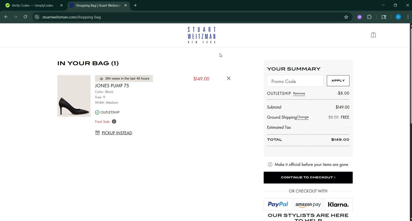Viewport: 412px width, 221px height.
Task: Open Chrome three-dot menu
Action: (408, 17)
